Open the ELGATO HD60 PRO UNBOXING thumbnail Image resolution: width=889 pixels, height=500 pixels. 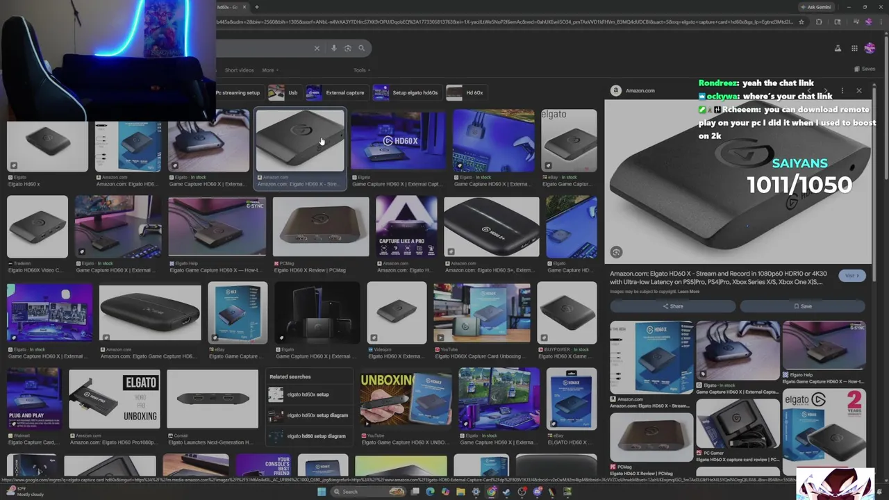115,399
